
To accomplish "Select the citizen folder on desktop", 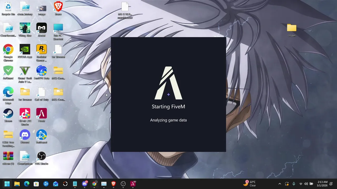I will tap(291, 30).
